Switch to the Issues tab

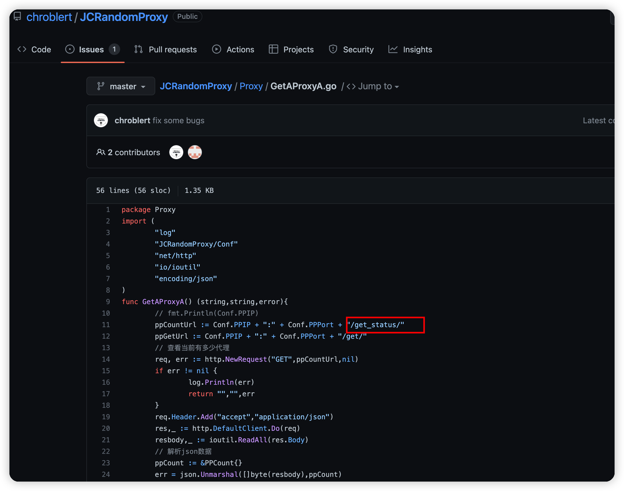(91, 49)
